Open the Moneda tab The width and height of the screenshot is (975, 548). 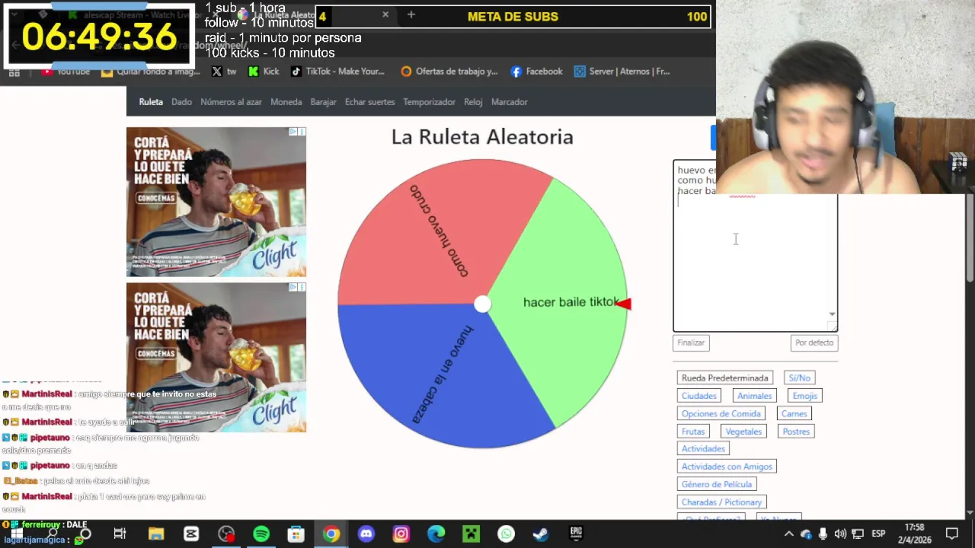286,102
